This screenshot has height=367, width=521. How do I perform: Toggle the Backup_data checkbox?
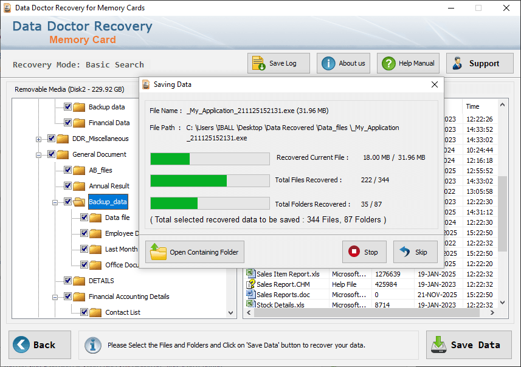point(67,202)
